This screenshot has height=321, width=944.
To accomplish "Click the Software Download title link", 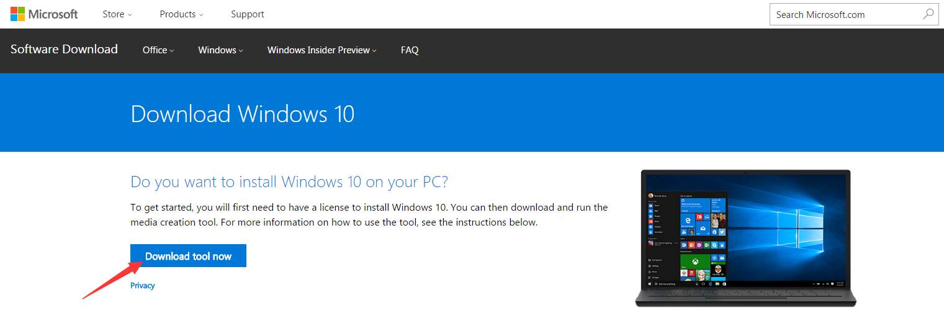I will (x=64, y=50).
